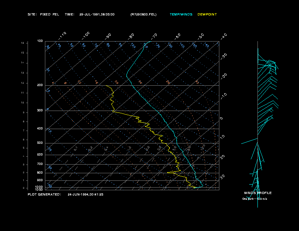Image resolution: width=299 pixels, height=231 pixels.
Task: Click the -110 temperature label at top
Action: pyautogui.click(x=63, y=35)
